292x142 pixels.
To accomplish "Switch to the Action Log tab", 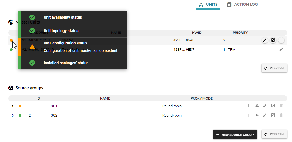I will pos(242,5).
